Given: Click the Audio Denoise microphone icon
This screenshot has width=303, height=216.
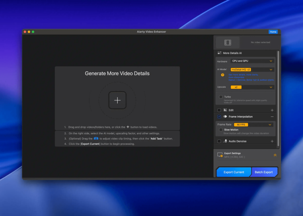Looking at the screenshot, I should click(225, 141).
